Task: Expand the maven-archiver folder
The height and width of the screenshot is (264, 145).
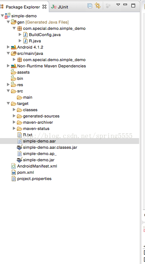Action: pyautogui.click(x=14, y=122)
